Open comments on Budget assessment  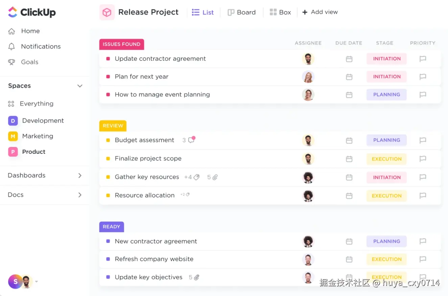click(192, 140)
